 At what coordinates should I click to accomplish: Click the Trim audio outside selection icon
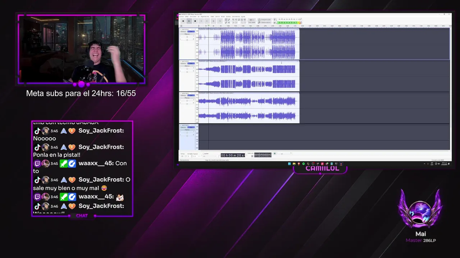click(234, 23)
